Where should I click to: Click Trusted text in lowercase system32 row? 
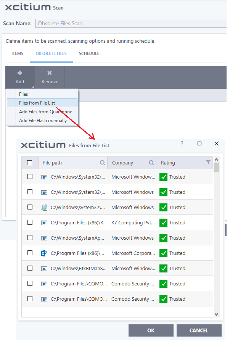(177, 207)
